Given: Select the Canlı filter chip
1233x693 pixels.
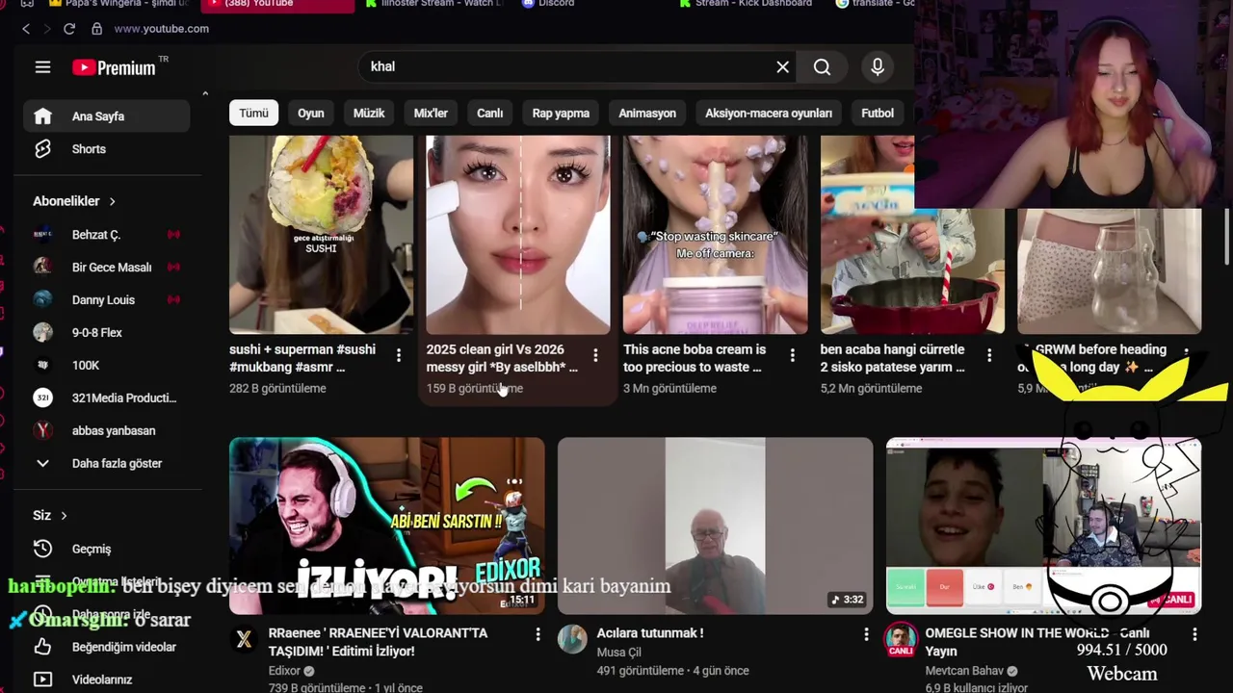Looking at the screenshot, I should (489, 113).
